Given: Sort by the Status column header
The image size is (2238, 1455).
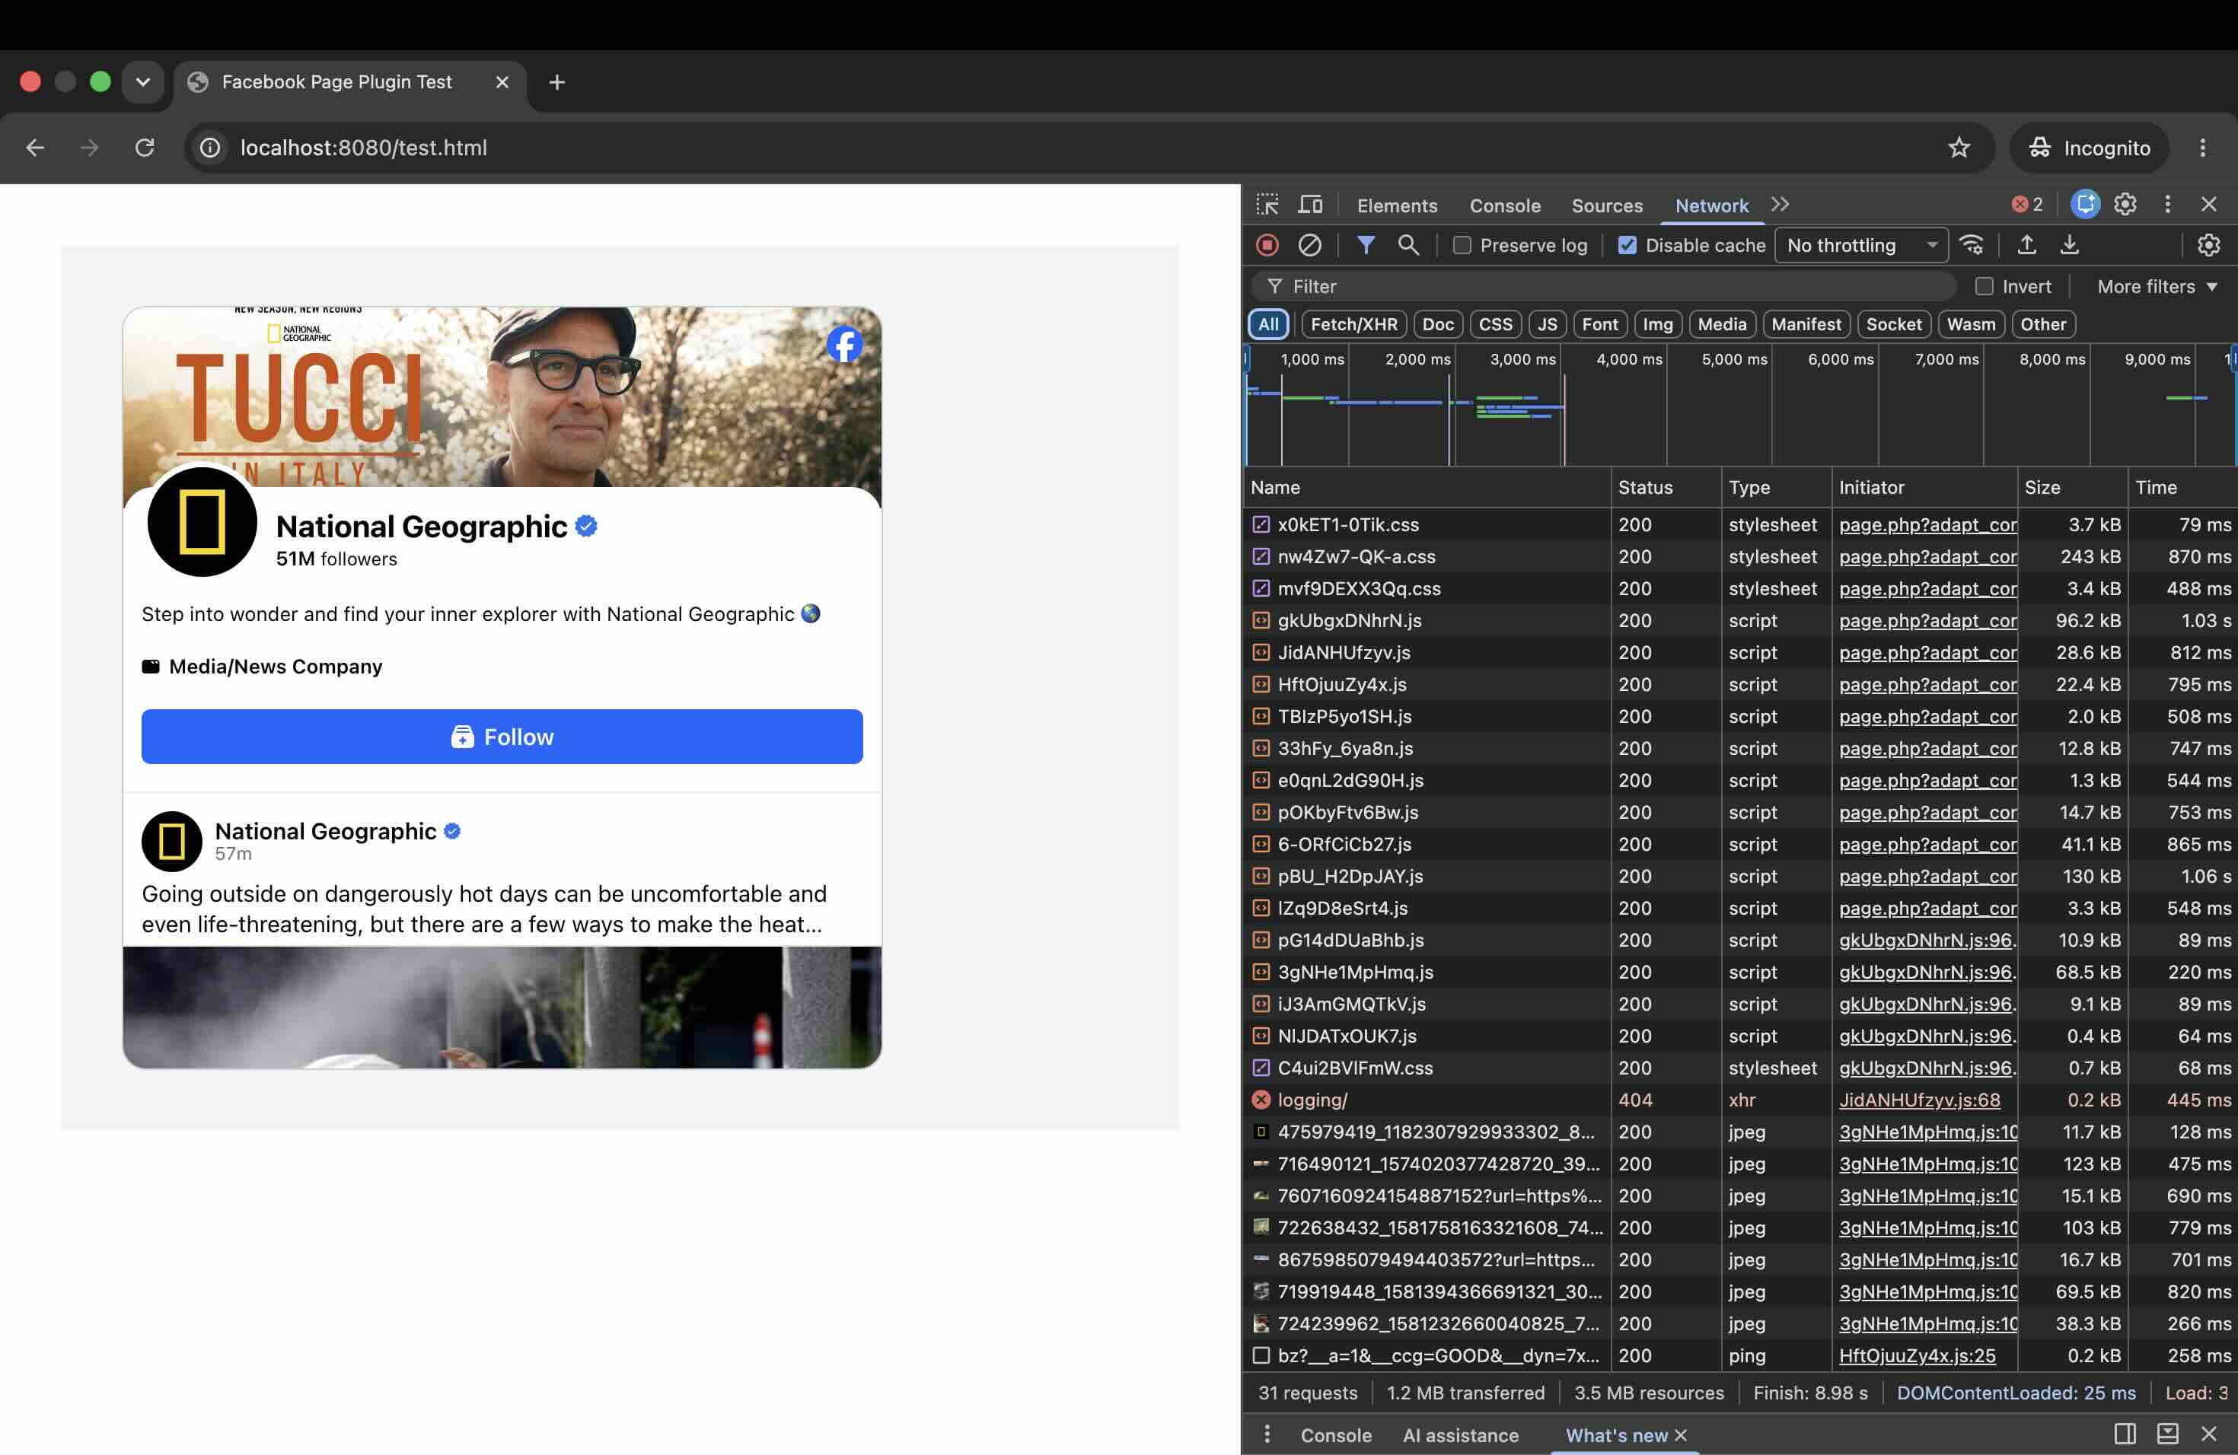Looking at the screenshot, I should coord(1666,487).
